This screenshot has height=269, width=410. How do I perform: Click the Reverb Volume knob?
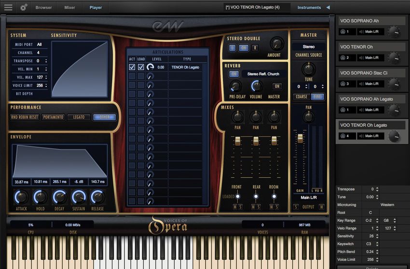257,86
